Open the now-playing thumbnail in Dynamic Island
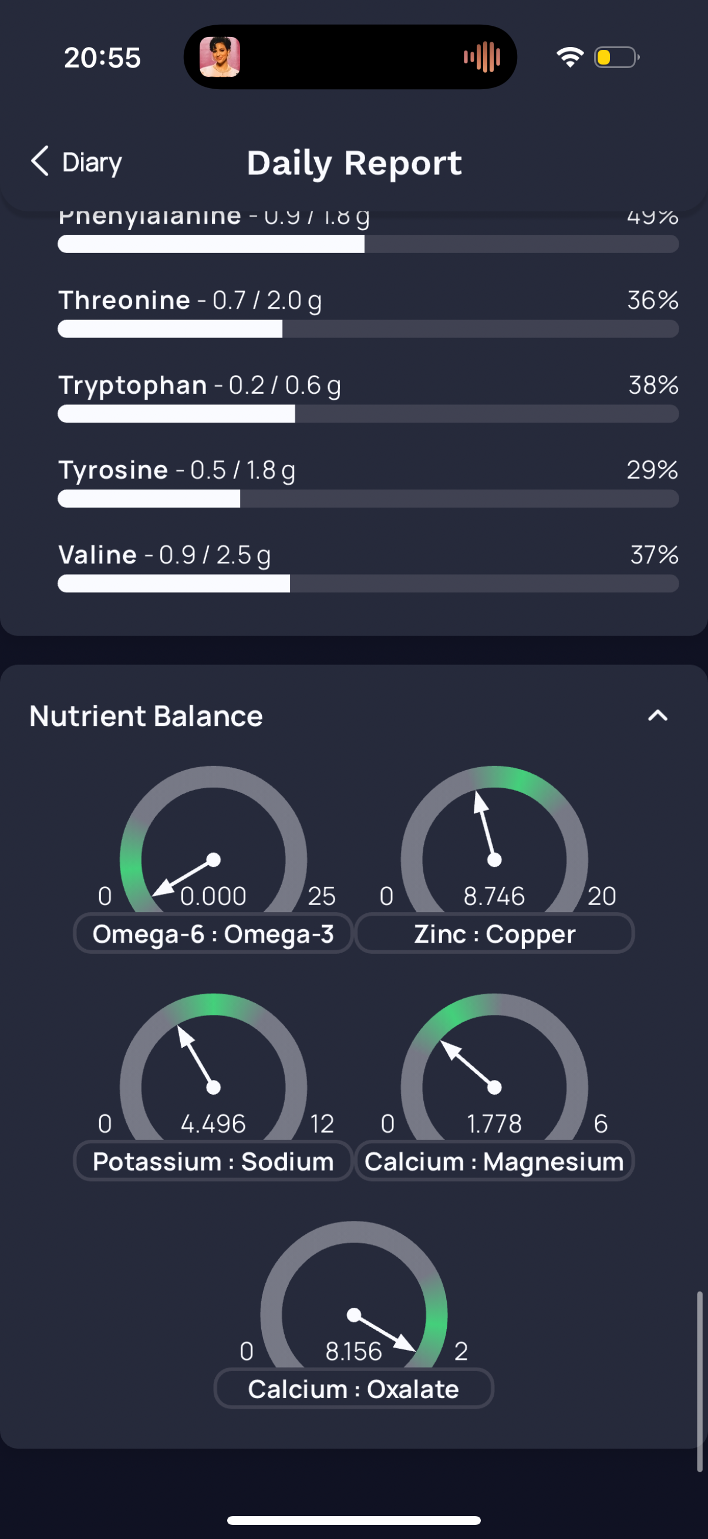This screenshot has width=708, height=1539. click(220, 58)
